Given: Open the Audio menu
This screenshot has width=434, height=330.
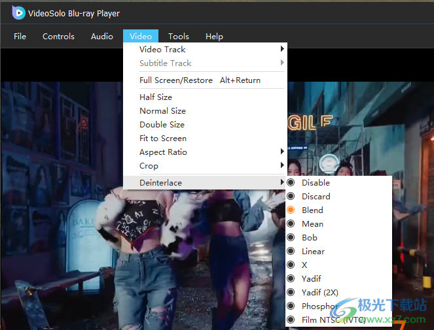Looking at the screenshot, I should point(102,36).
